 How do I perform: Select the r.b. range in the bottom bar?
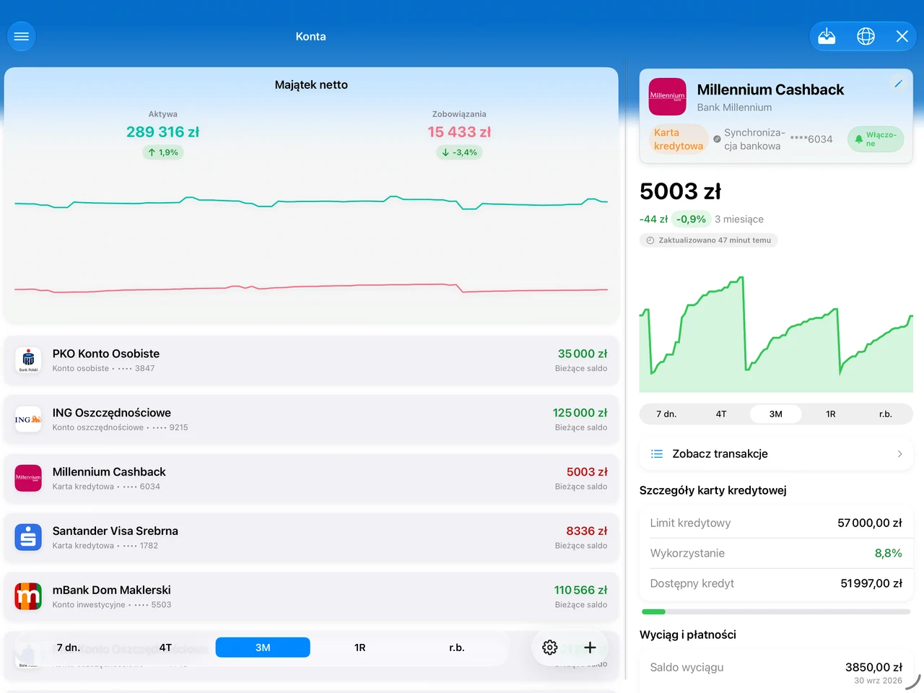click(457, 648)
